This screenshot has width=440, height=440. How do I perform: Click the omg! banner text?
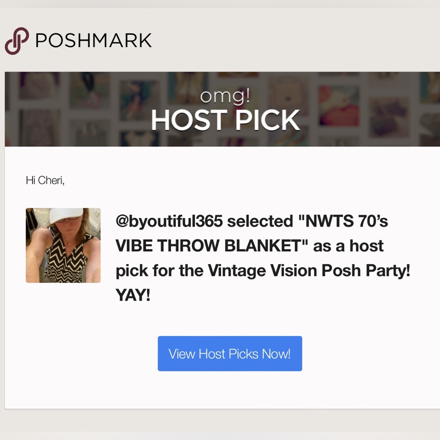pyautogui.click(x=225, y=97)
